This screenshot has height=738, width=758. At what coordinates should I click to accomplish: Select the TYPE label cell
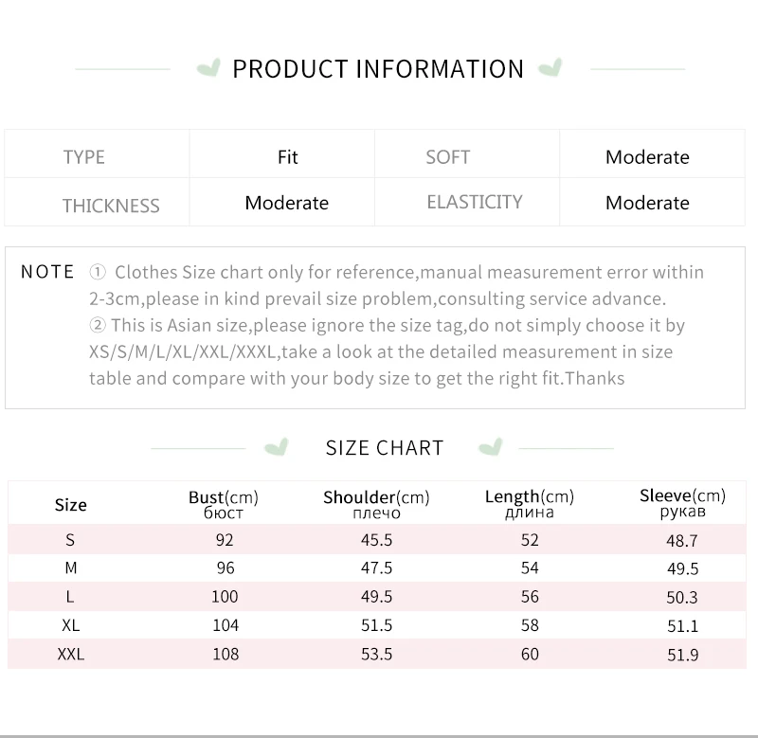[84, 157]
